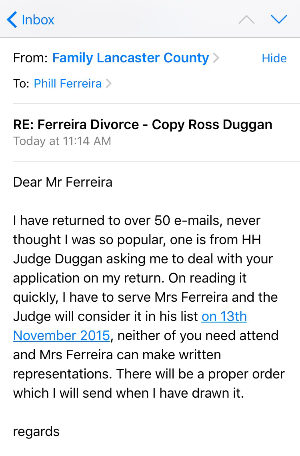Expand the chevron beside Family Lancaster County

[x=216, y=58]
